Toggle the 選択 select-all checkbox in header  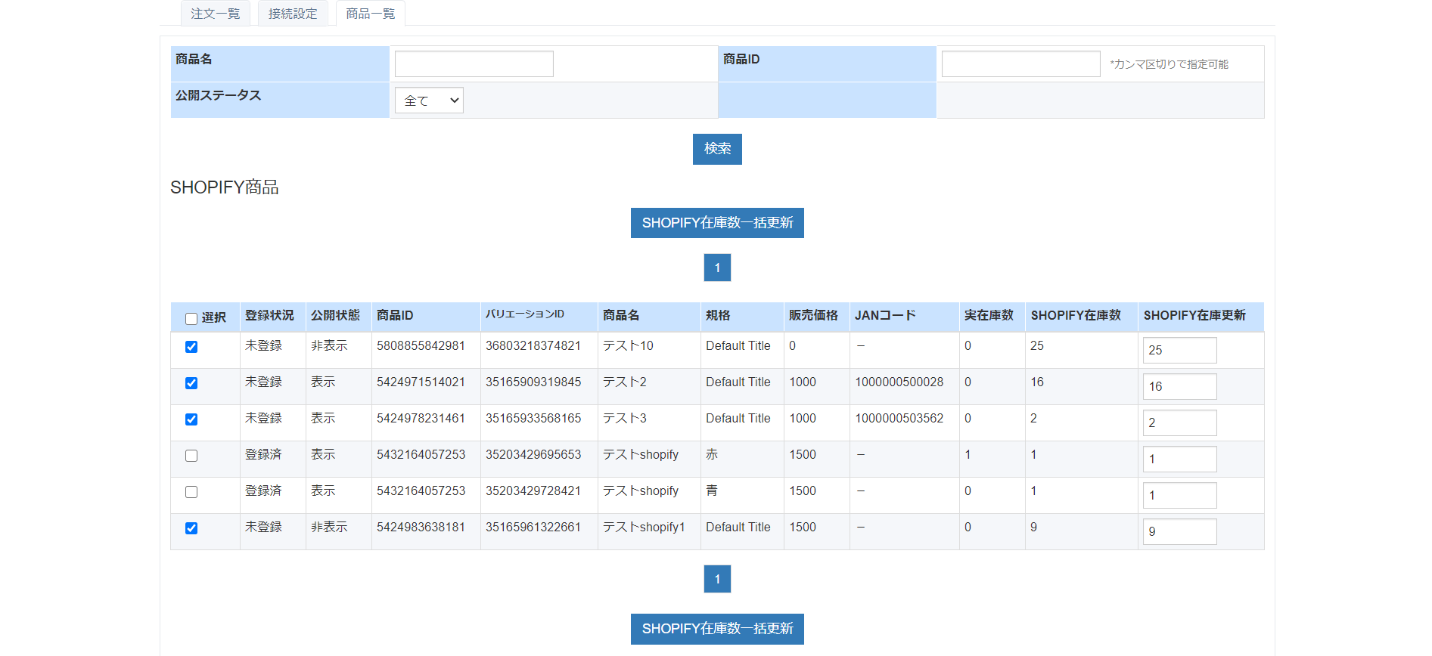pos(191,319)
